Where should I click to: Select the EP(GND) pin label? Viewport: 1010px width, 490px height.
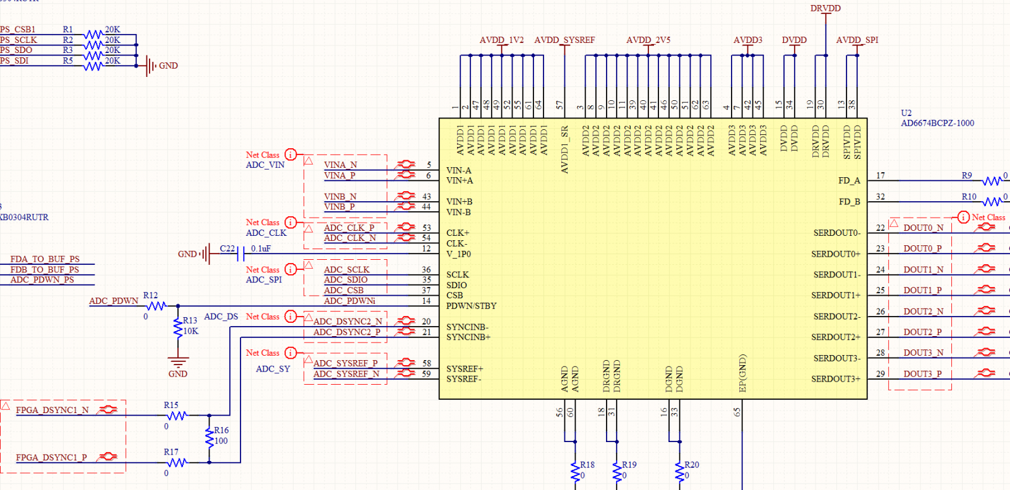coord(742,373)
